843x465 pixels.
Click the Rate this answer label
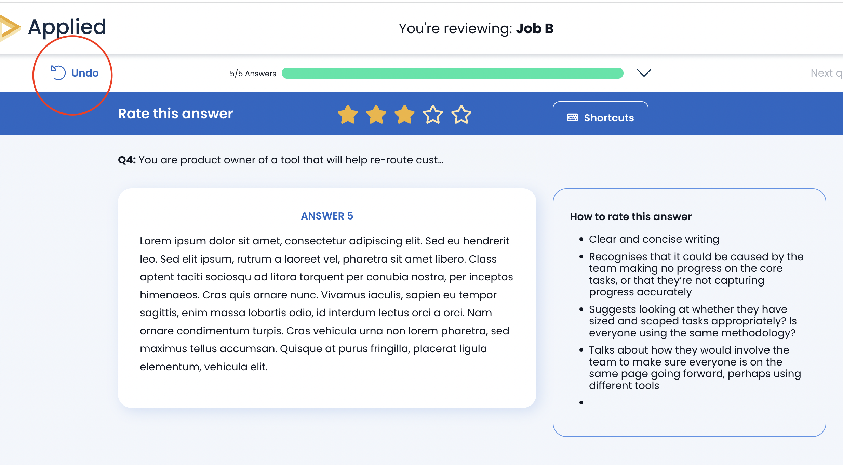175,114
